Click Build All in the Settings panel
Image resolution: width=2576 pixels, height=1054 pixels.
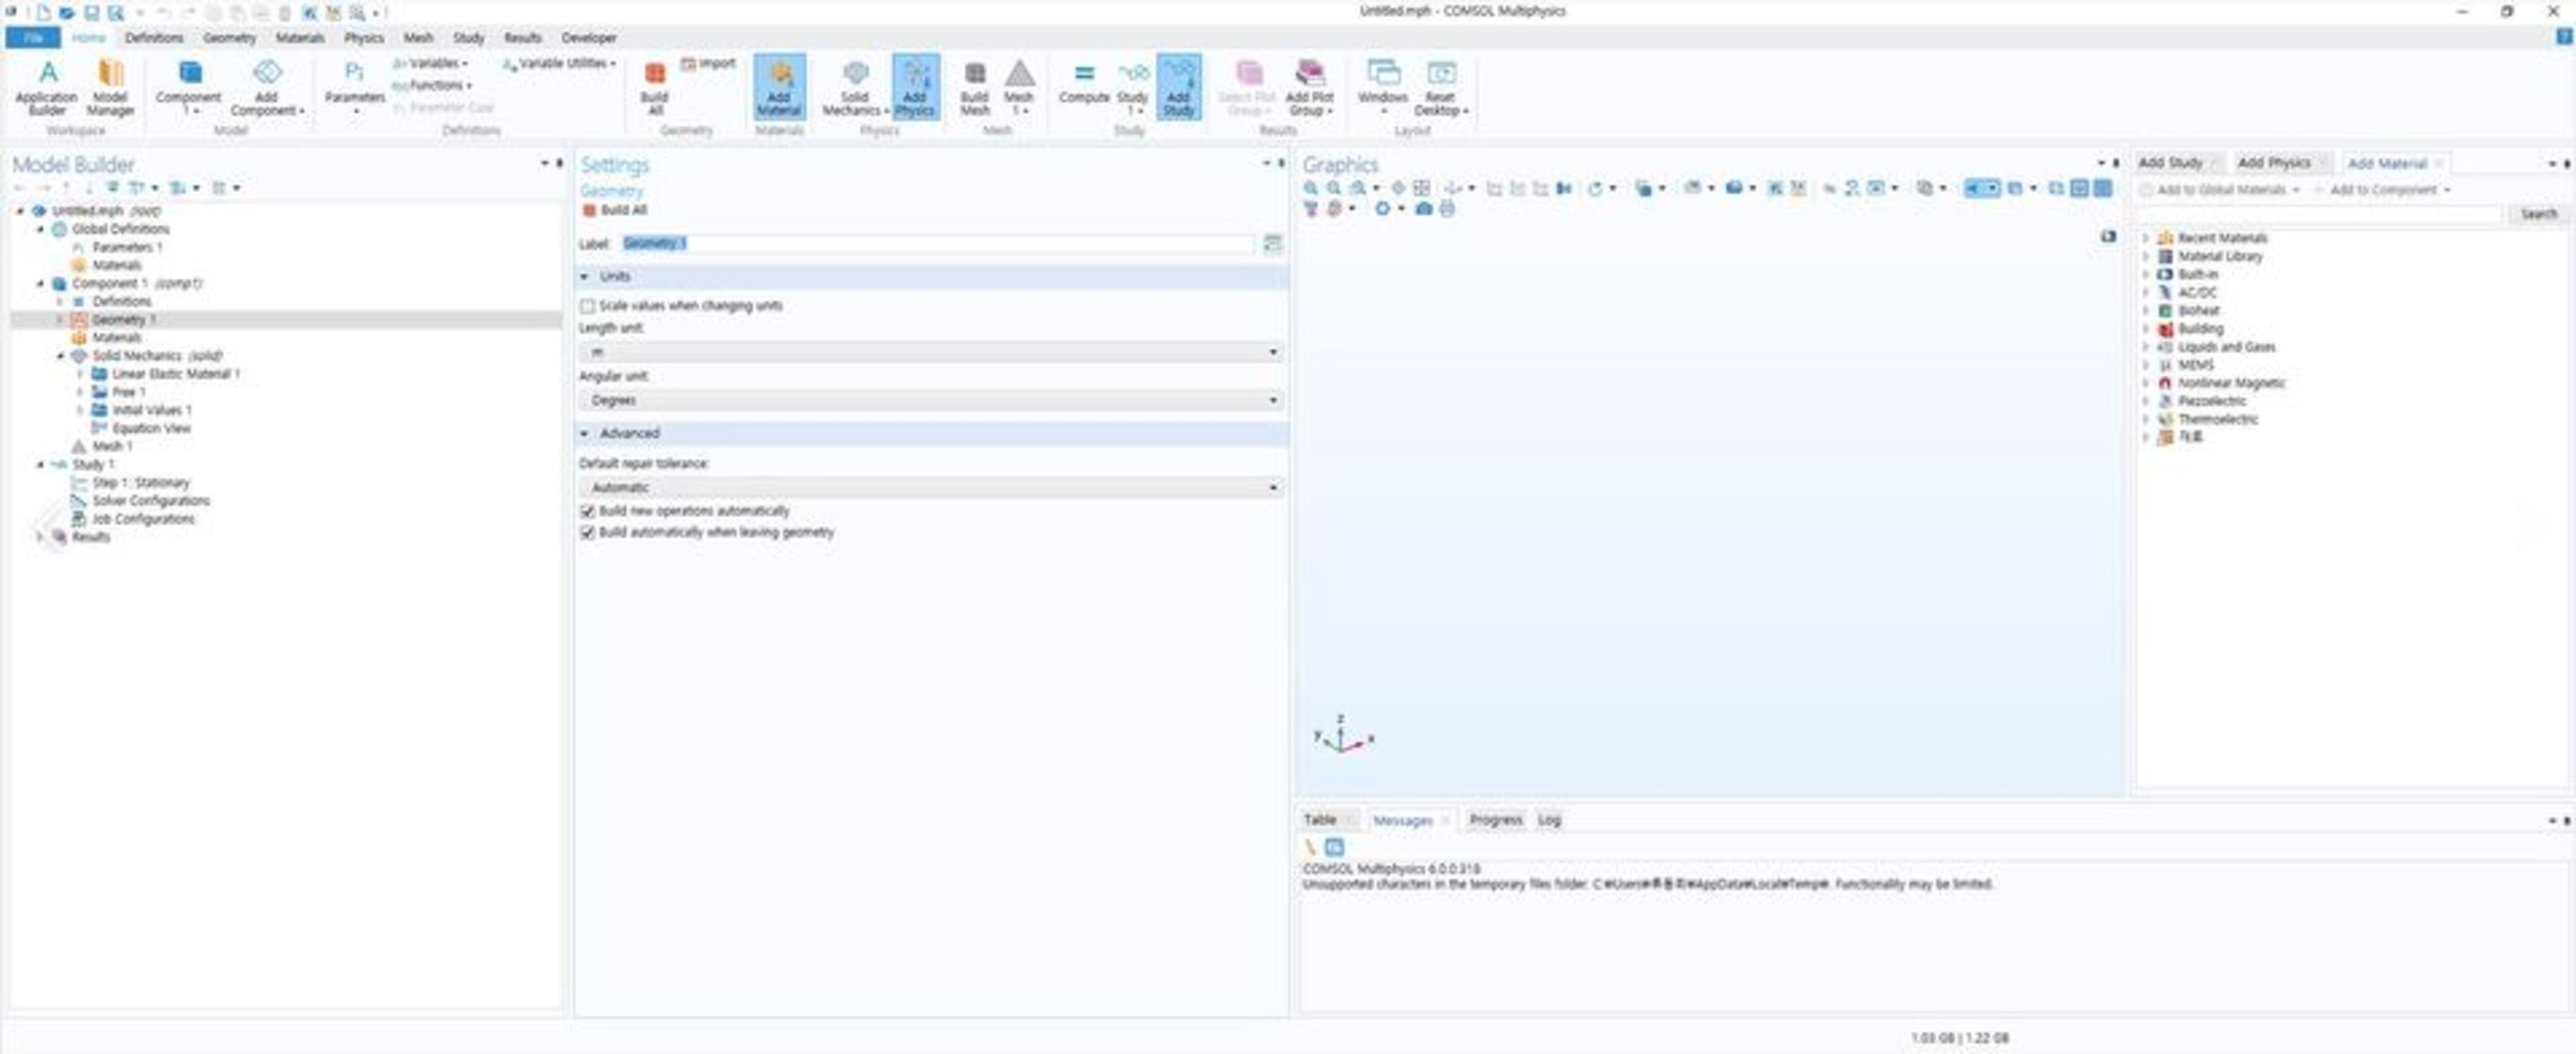click(x=615, y=210)
